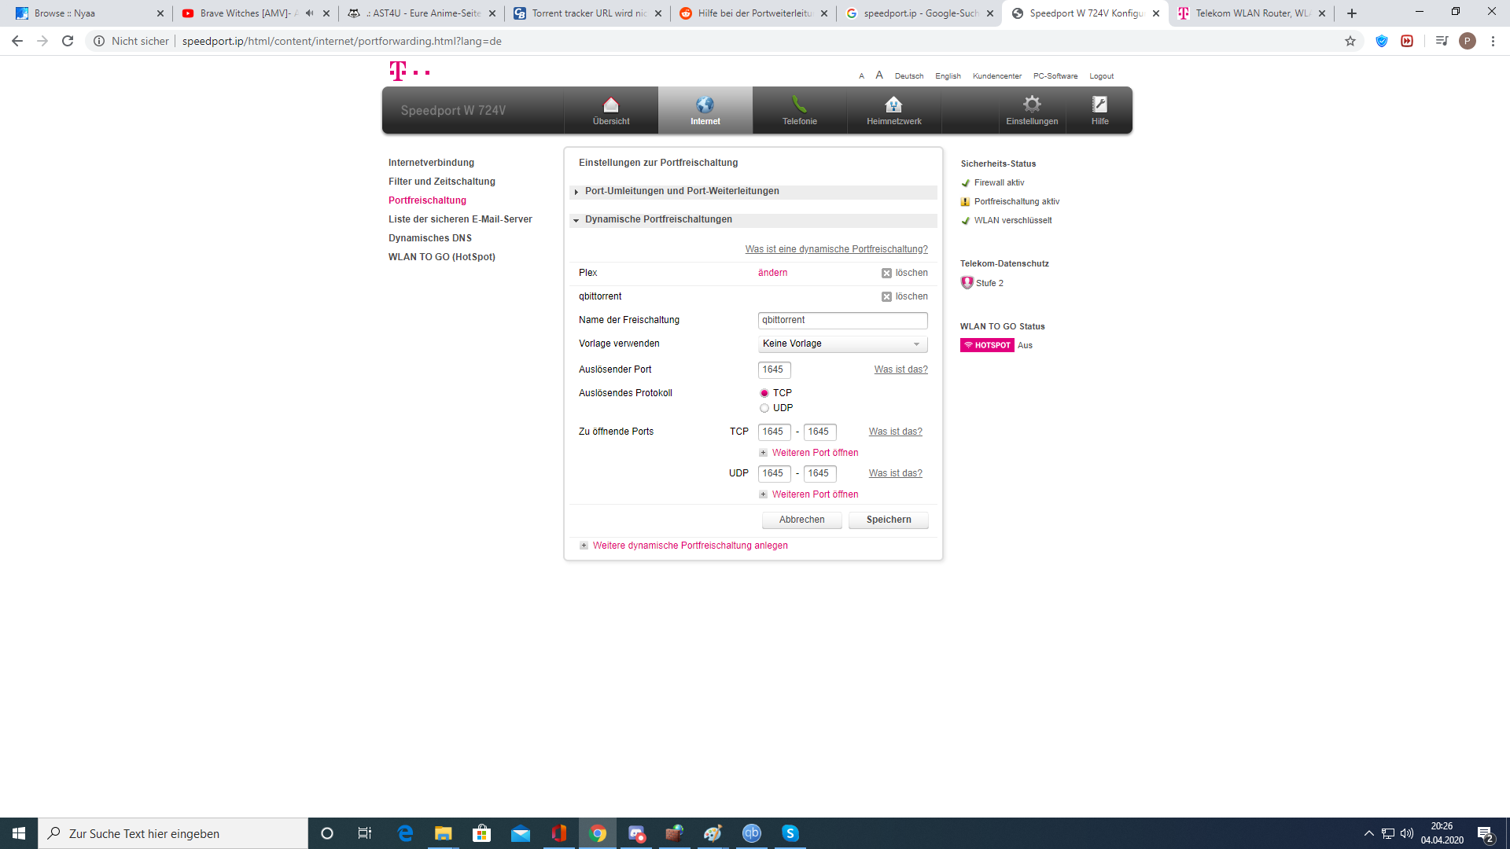Select the TCP protocol radio button
The height and width of the screenshot is (849, 1510).
(x=764, y=393)
